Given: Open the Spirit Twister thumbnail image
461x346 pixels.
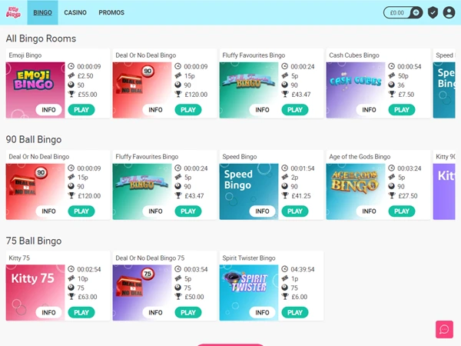Looking at the screenshot, I should [249, 292].
